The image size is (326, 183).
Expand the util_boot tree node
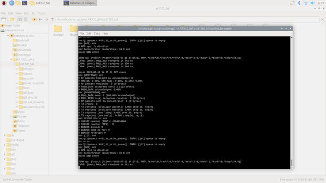pyautogui.click(x=17, y=93)
